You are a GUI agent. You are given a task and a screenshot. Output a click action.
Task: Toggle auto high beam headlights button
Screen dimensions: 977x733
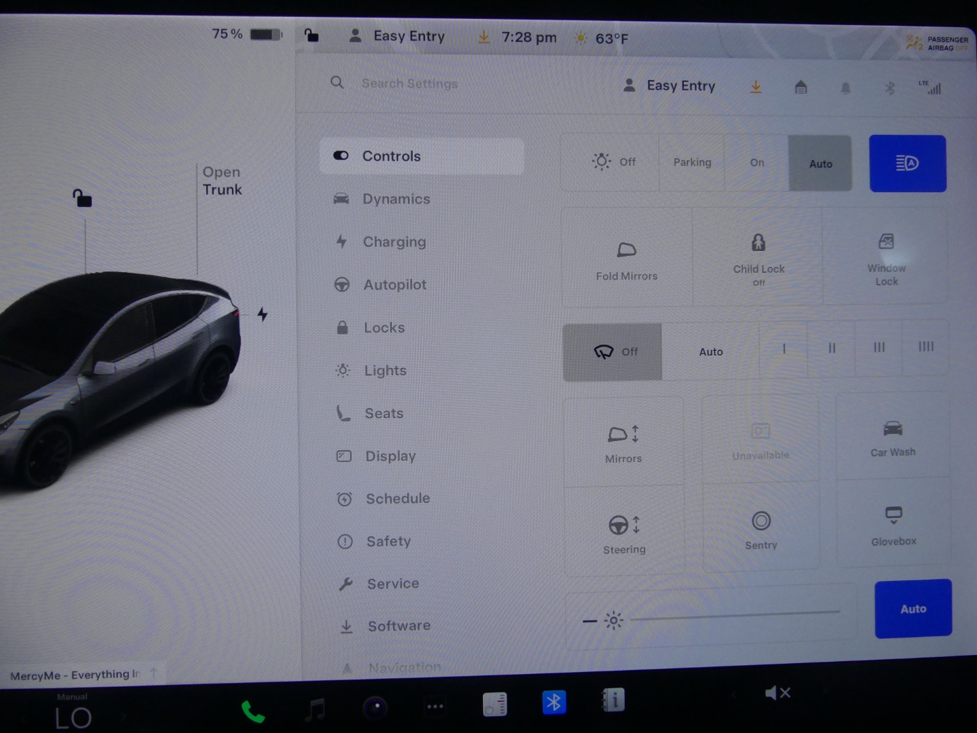(x=907, y=164)
